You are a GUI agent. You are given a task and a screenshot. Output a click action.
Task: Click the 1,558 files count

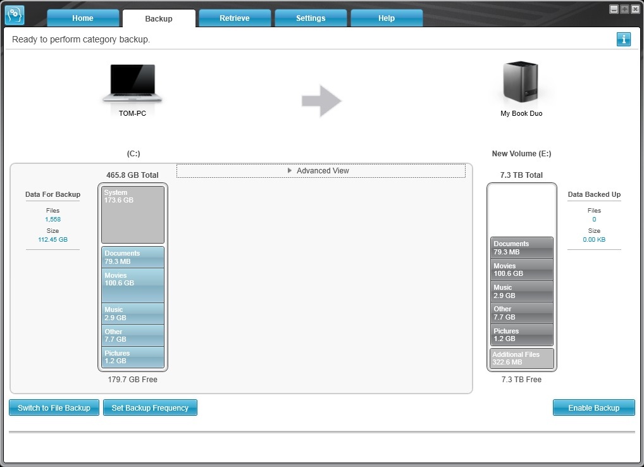tap(53, 220)
